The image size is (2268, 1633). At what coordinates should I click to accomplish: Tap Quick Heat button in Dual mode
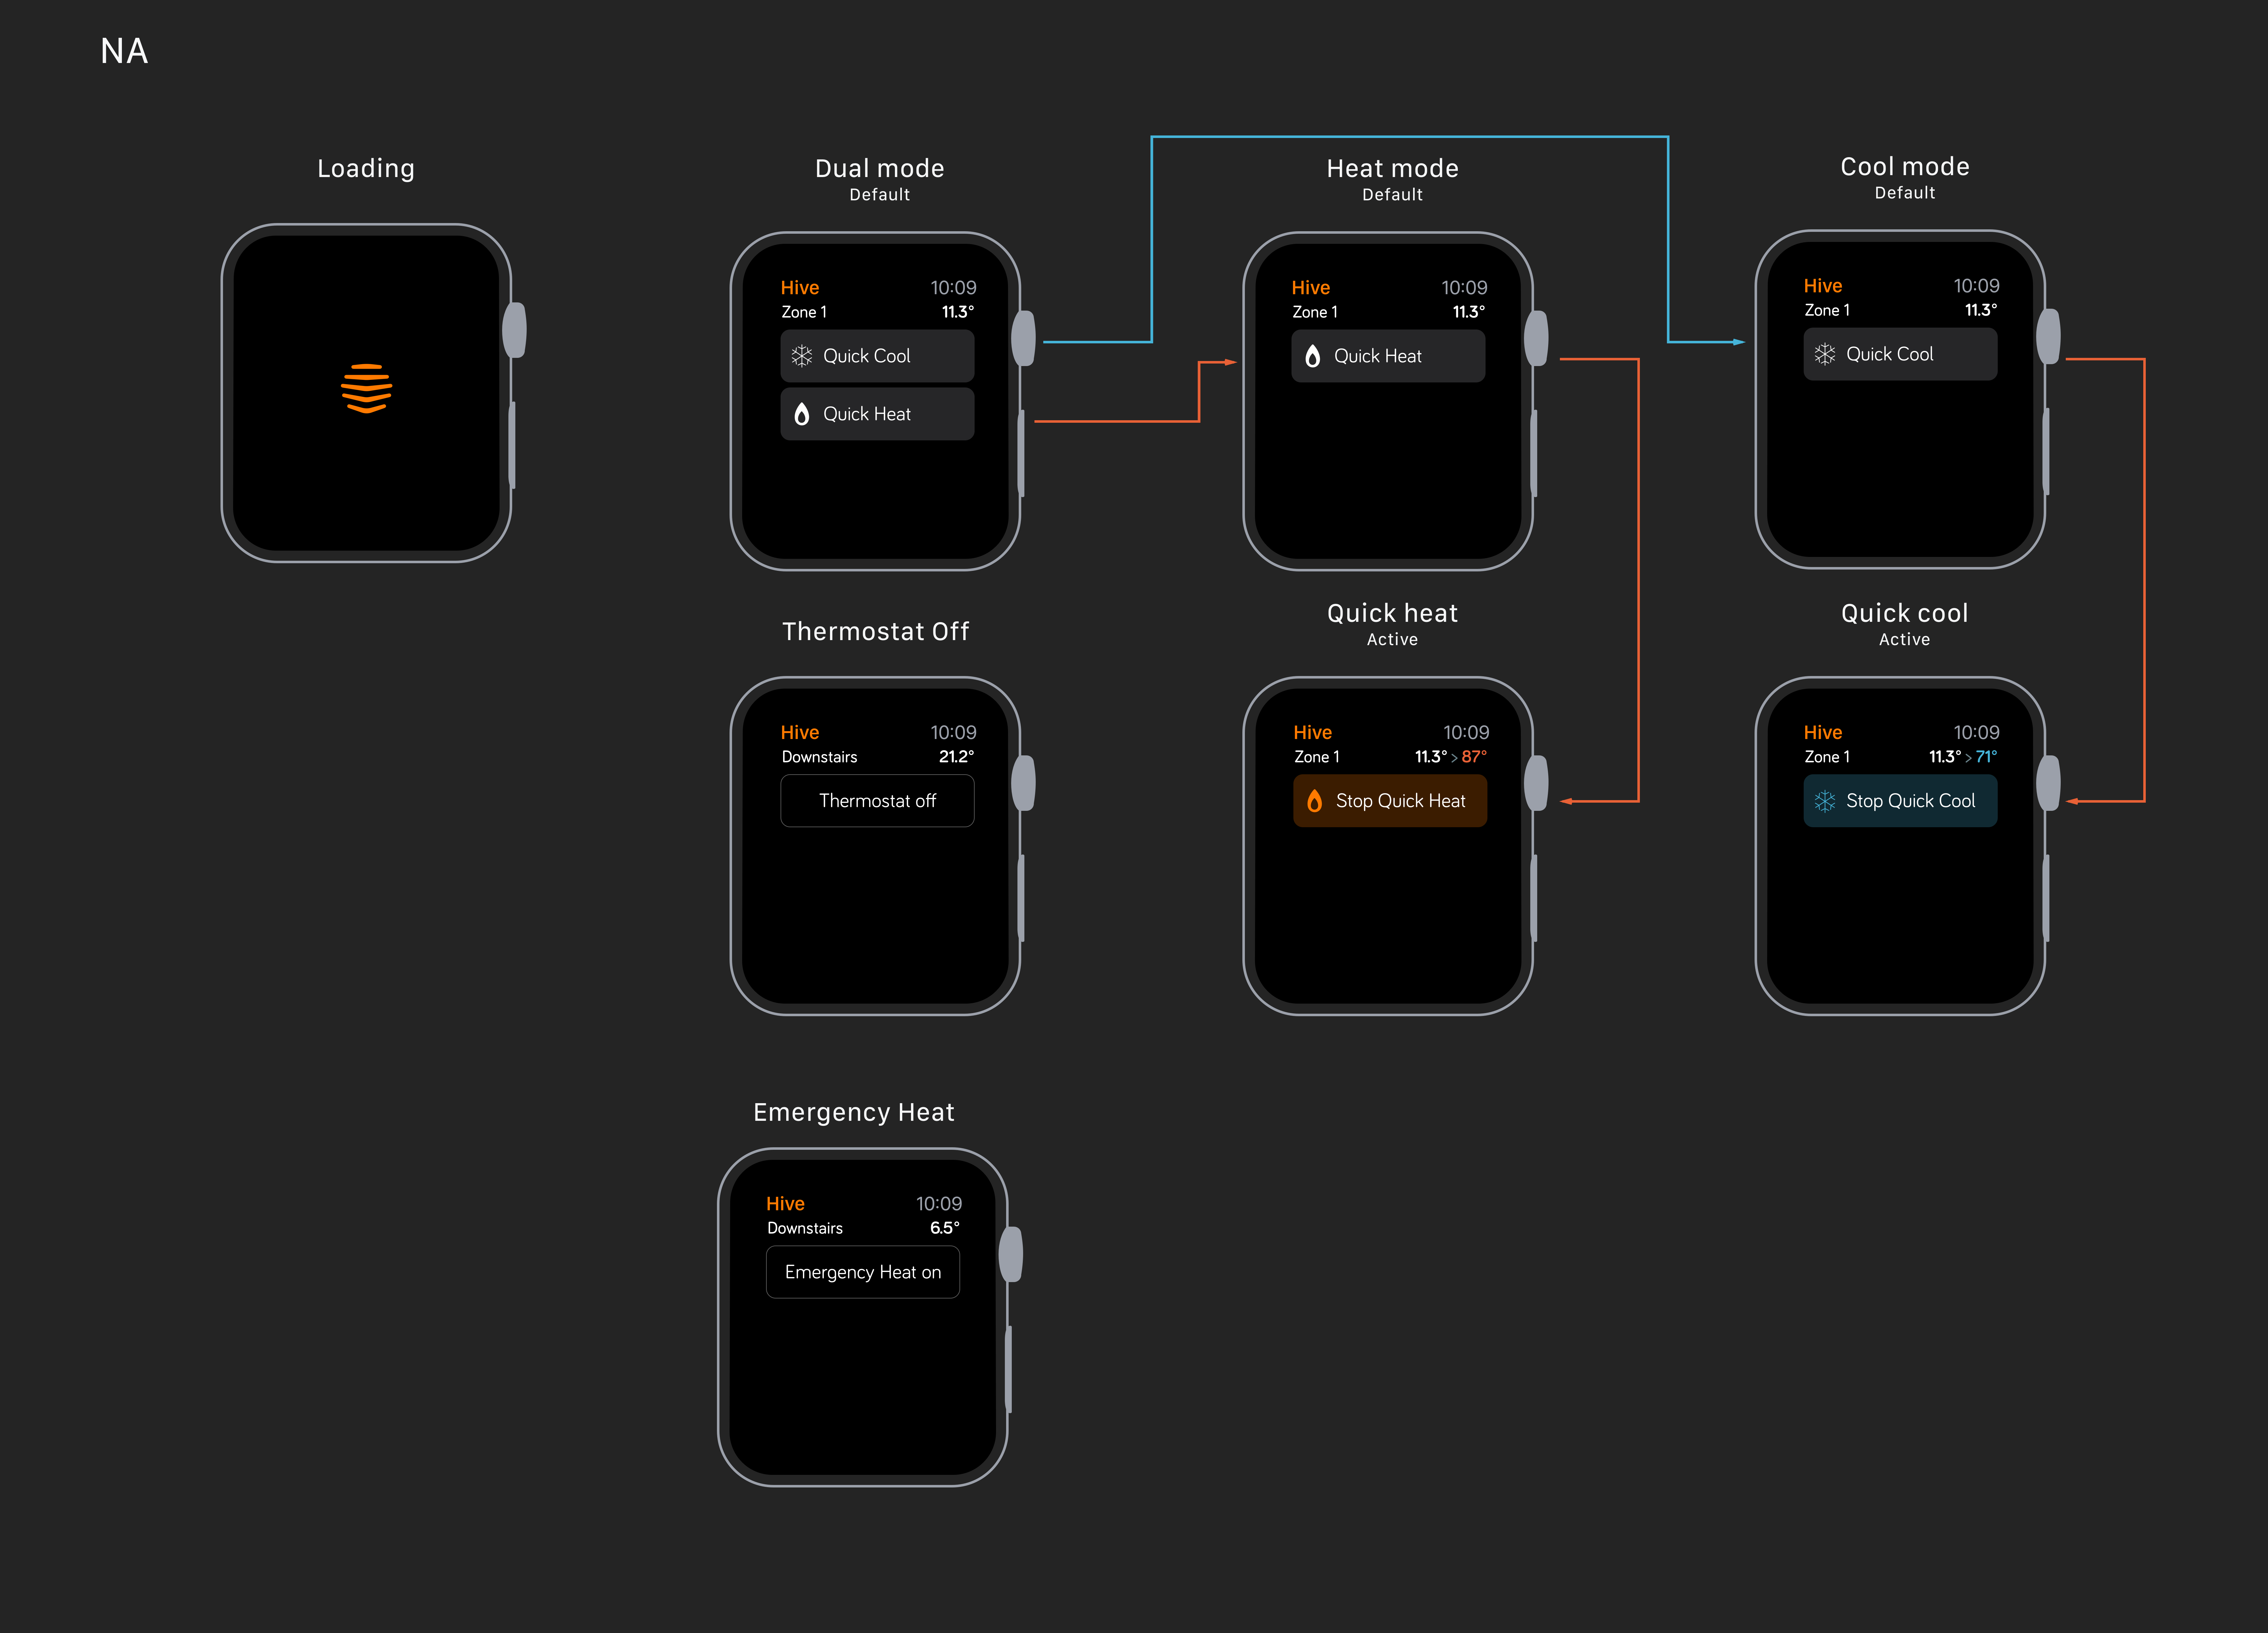pos(877,414)
